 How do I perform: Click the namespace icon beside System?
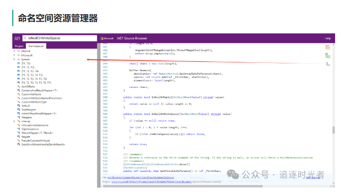pyautogui.click(x=19, y=59)
